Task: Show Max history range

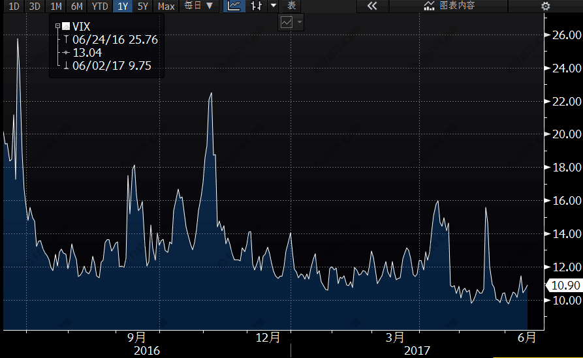Action: click(166, 7)
